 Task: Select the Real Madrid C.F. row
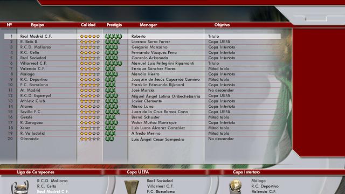click(x=142, y=36)
